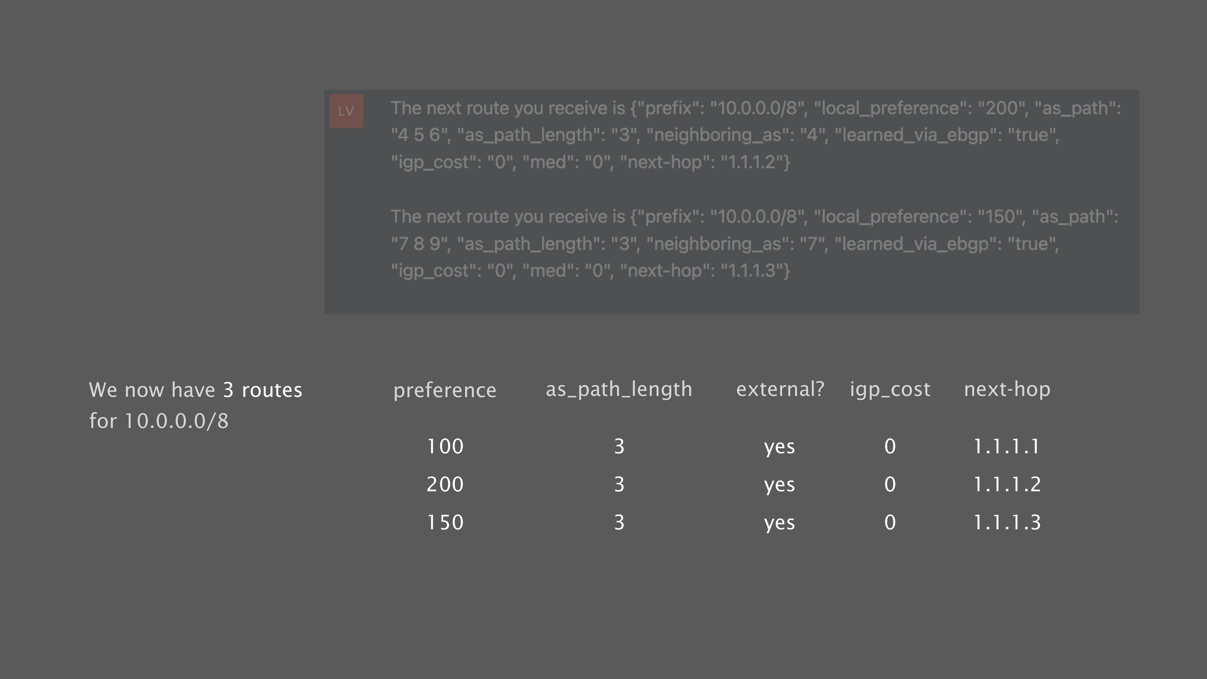Click the preference value 200

click(x=445, y=484)
